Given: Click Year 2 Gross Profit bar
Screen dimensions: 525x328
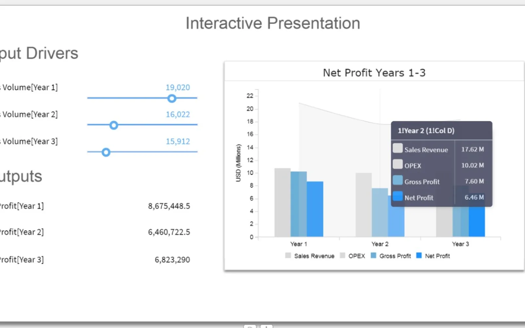Looking at the screenshot, I should click(x=380, y=213).
